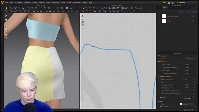Click the top pen icon in 2D window sidebar

coord(83,16)
